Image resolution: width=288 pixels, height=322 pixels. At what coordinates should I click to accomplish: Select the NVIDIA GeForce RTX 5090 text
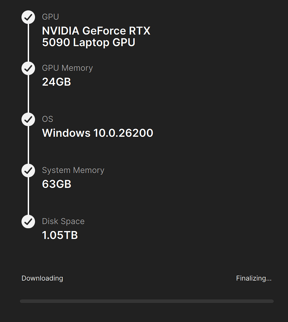pos(96,36)
